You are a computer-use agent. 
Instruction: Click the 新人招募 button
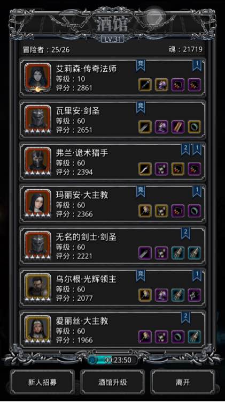pos(42,382)
